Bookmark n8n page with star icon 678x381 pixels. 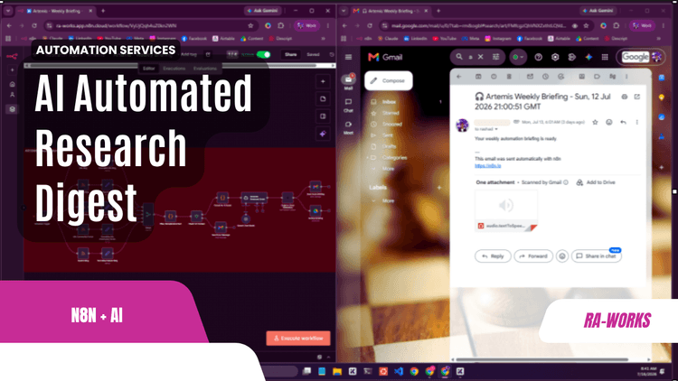250,25
